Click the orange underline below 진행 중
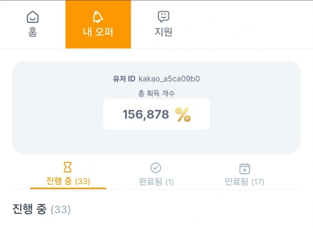The height and width of the screenshot is (228, 313). (68, 188)
